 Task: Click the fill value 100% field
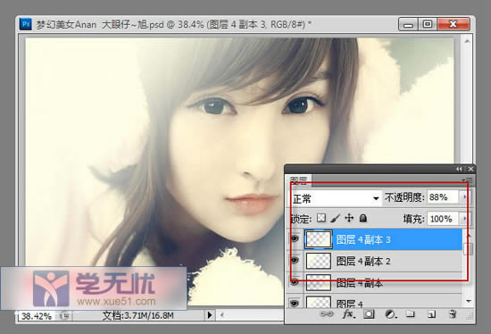[x=443, y=219]
